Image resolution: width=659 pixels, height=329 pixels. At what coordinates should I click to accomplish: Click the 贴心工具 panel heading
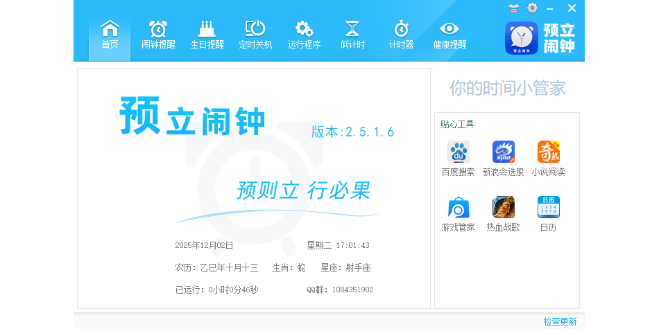point(457,124)
